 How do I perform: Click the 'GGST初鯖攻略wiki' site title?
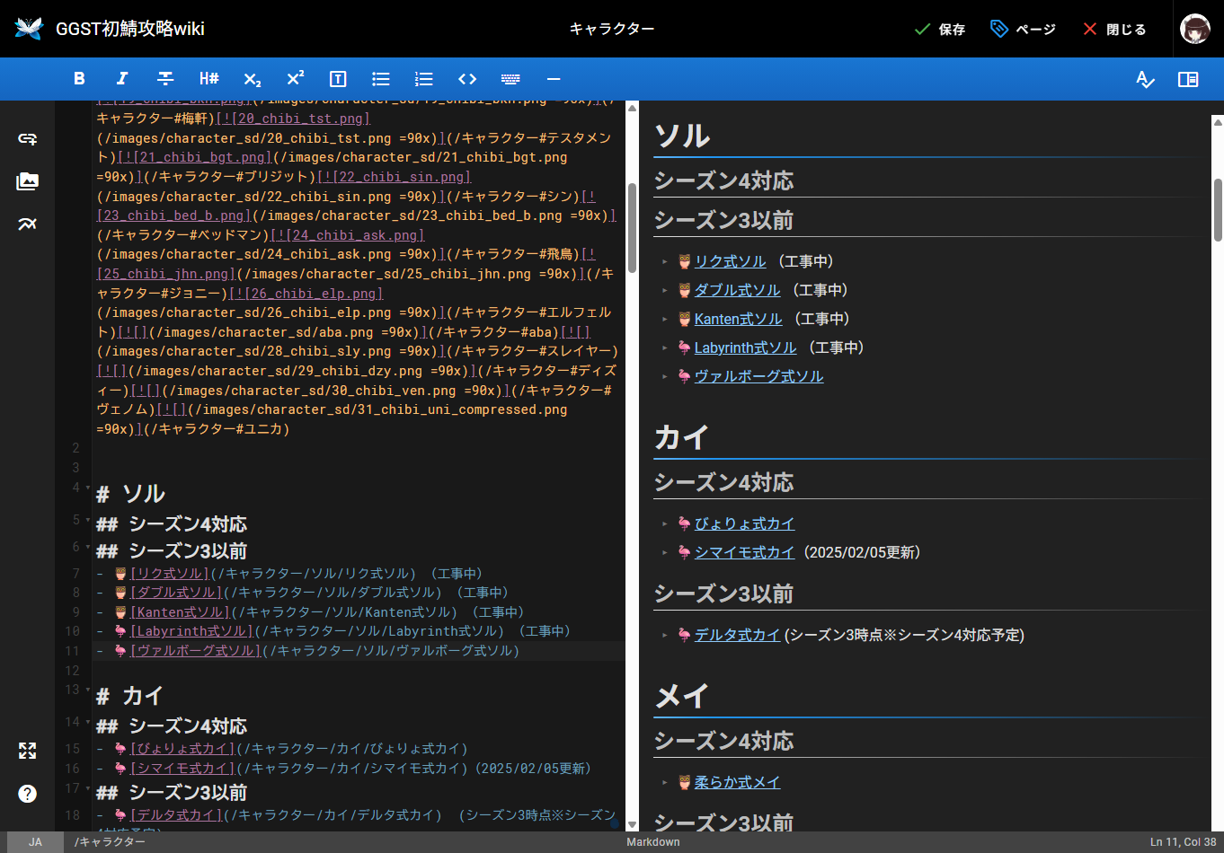click(130, 29)
